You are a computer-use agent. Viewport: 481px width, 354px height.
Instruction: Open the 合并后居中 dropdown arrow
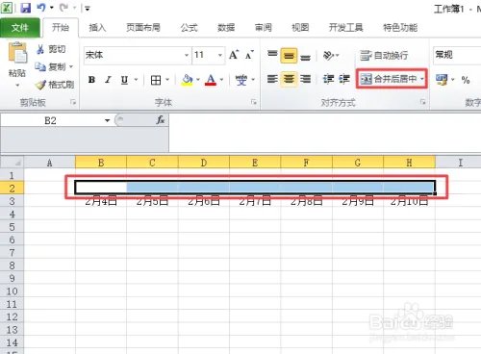point(422,79)
